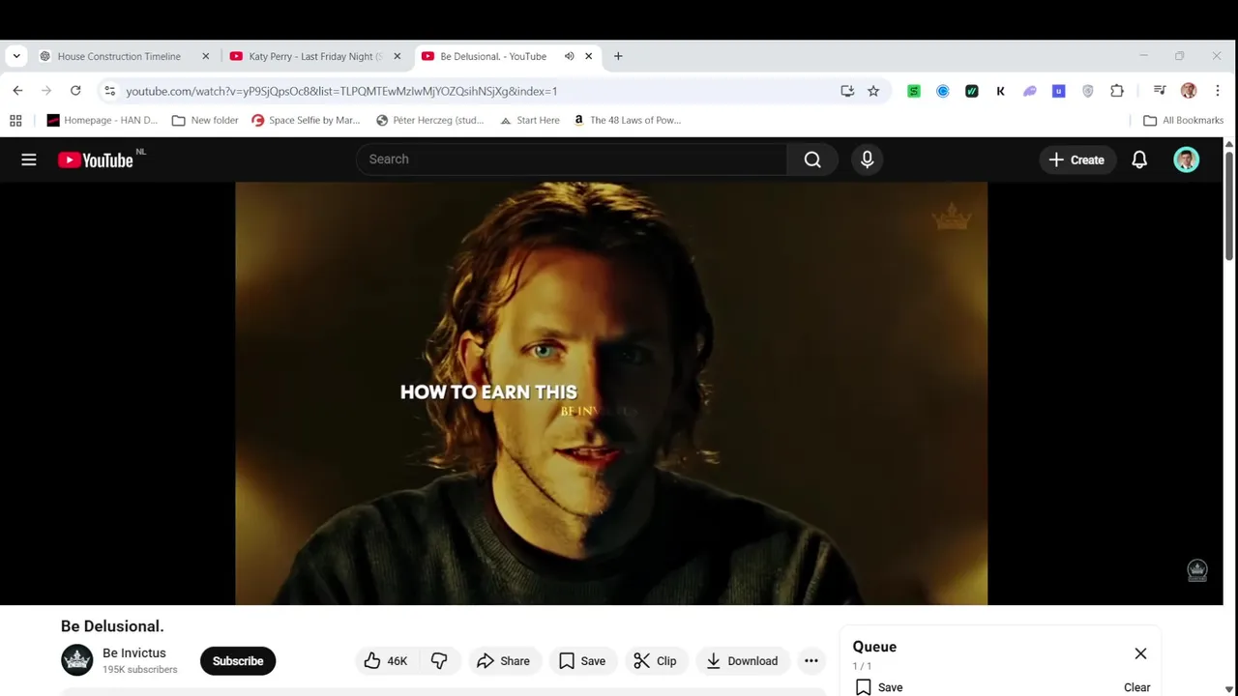Open Space Selfie bookmark

306,120
